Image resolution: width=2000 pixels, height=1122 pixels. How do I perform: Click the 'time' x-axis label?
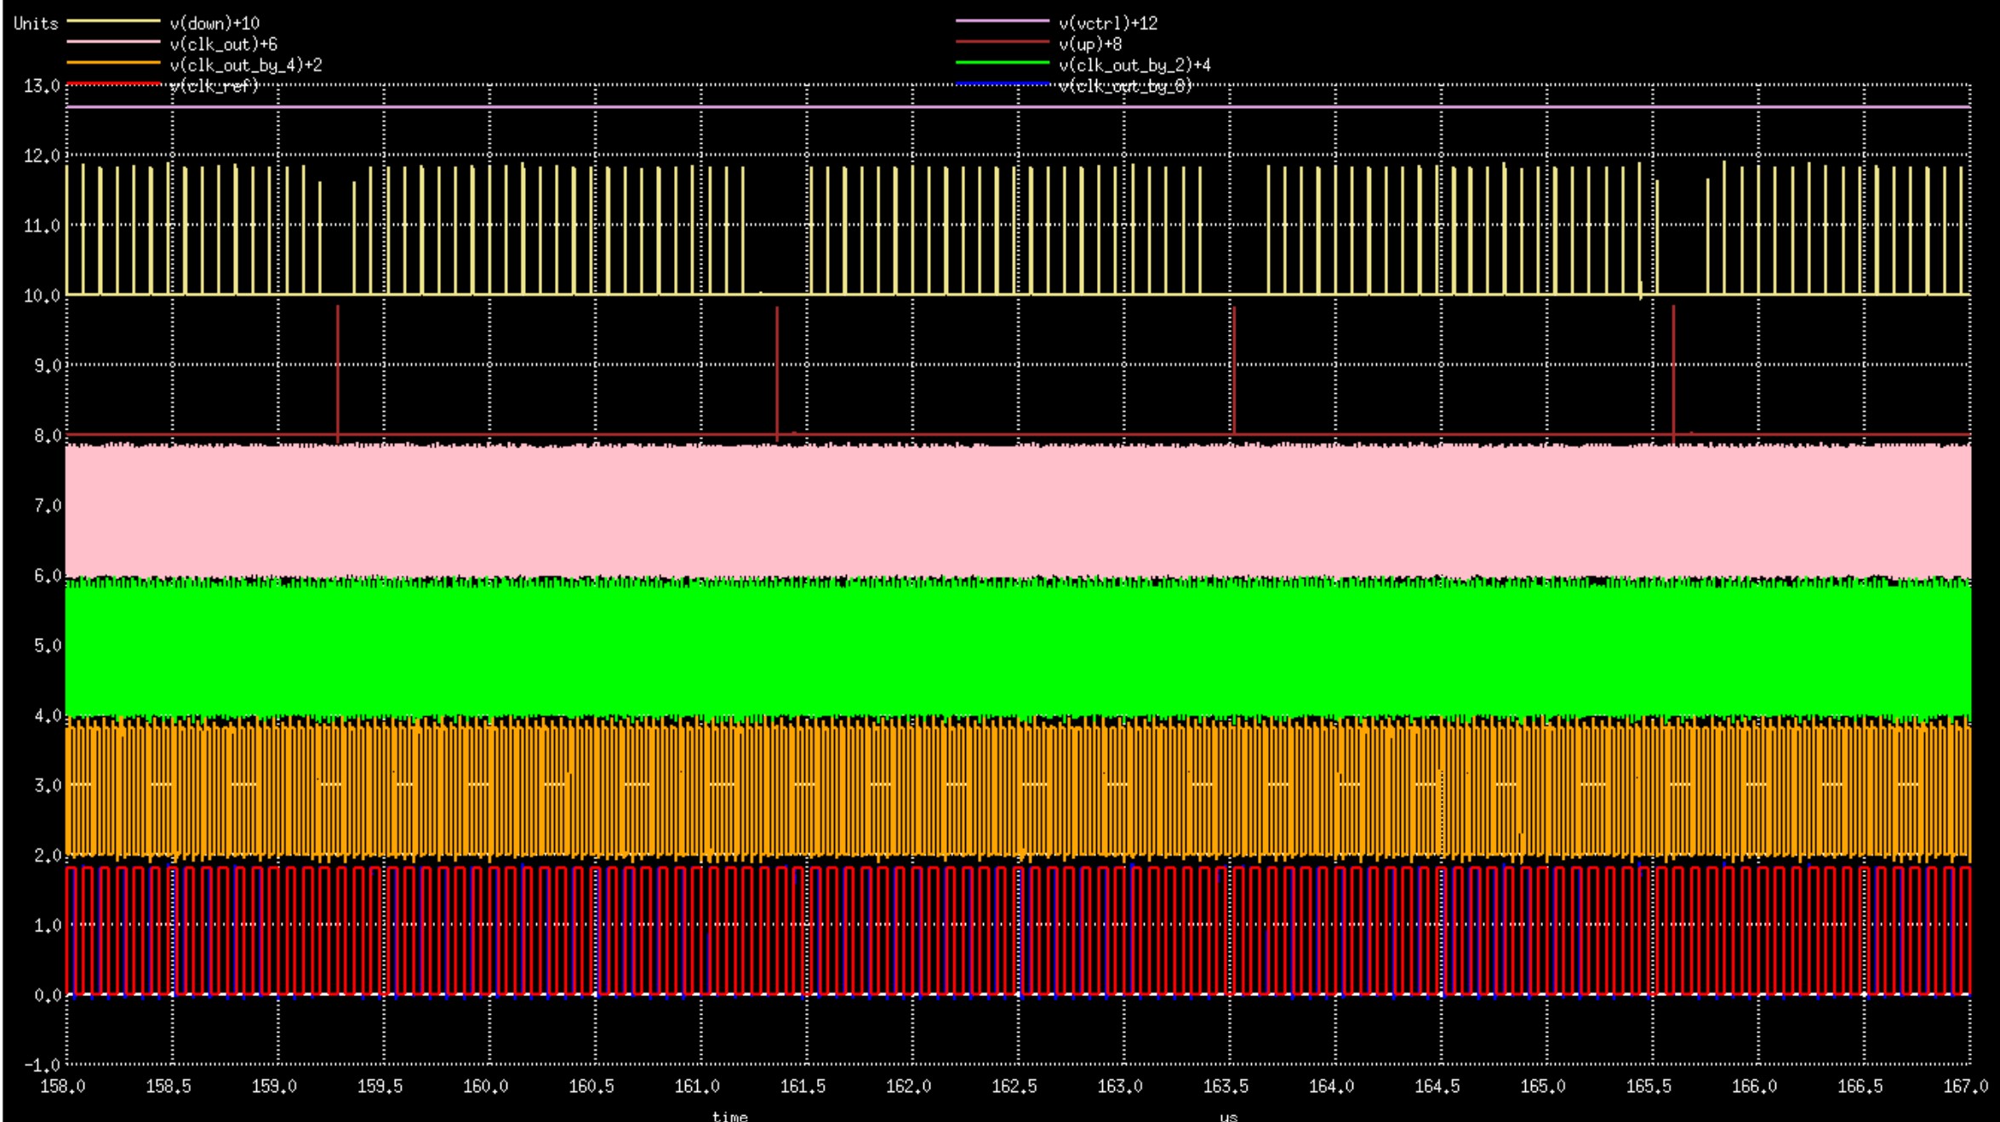[x=729, y=1115]
